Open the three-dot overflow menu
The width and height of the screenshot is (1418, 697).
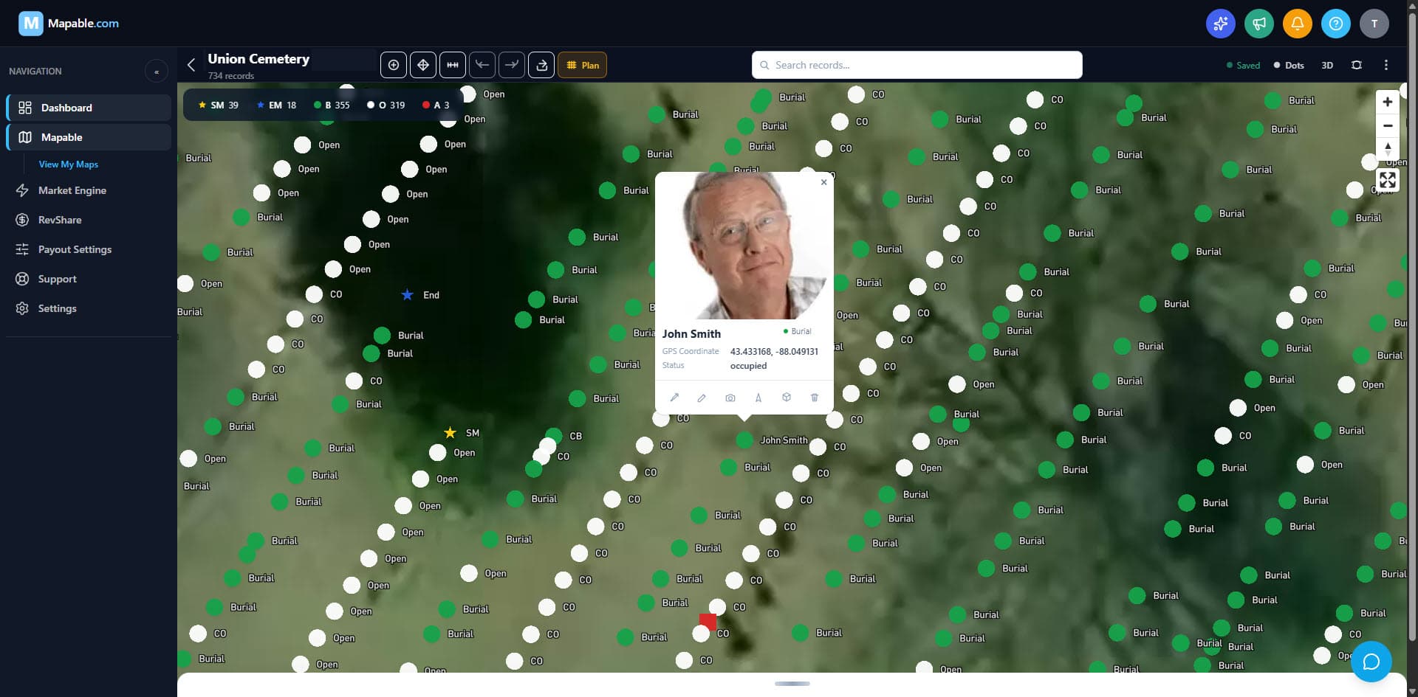1386,65
